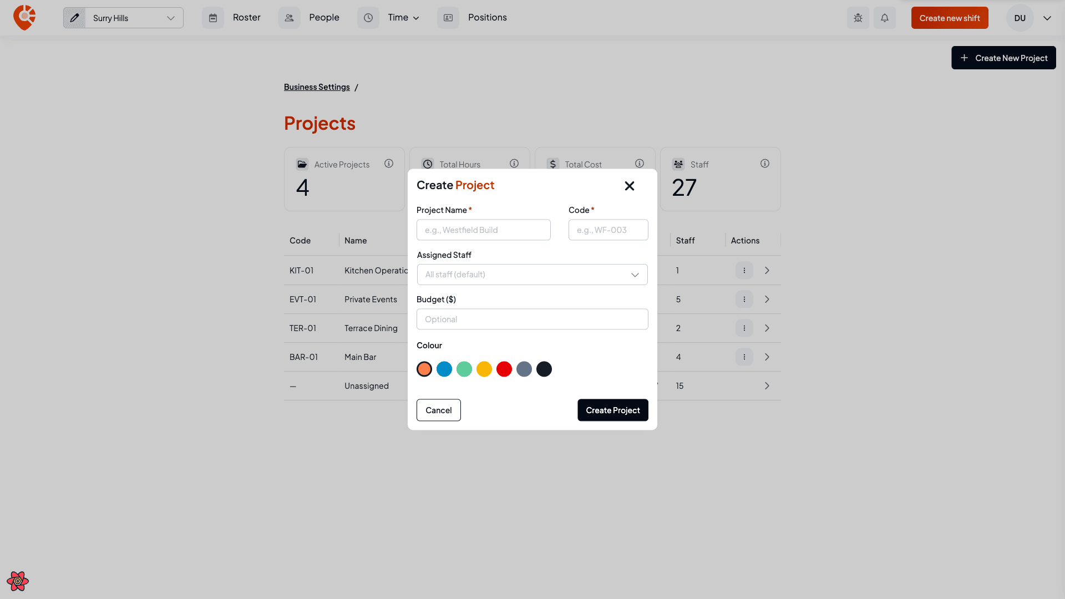Open actions menu for TER-01 row
This screenshot has height=599, width=1065.
click(744, 328)
